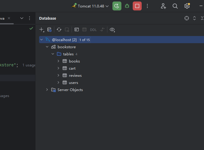Rerun Tomcat with the green restart button
This screenshot has height=150, width=204.
[x=117, y=6]
